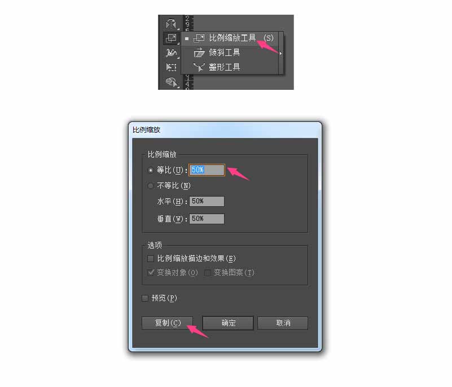Choose the Free Transform tool icon

pyautogui.click(x=171, y=67)
